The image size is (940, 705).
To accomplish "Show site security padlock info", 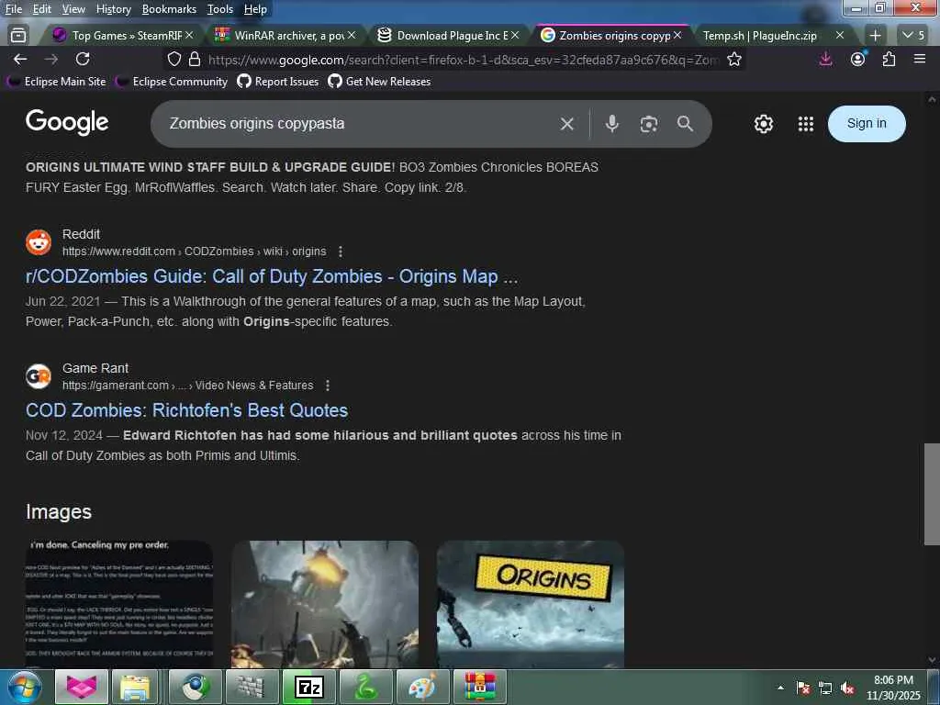I will click(195, 59).
